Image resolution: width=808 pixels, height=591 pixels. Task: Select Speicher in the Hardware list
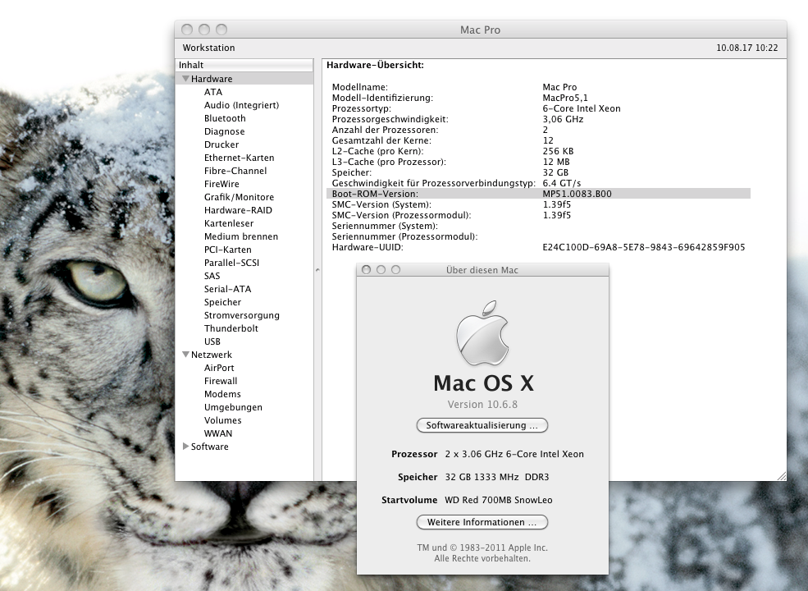coord(222,302)
